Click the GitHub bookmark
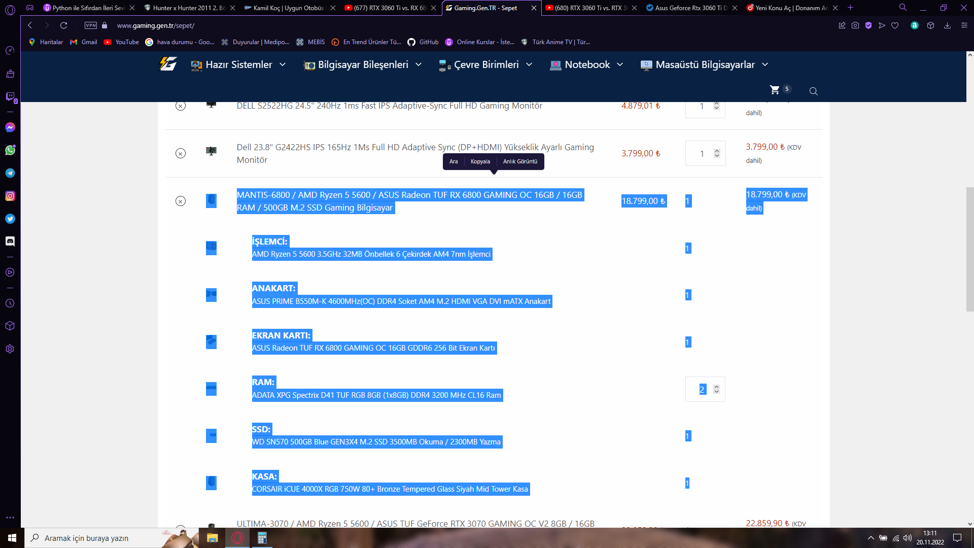 point(423,42)
